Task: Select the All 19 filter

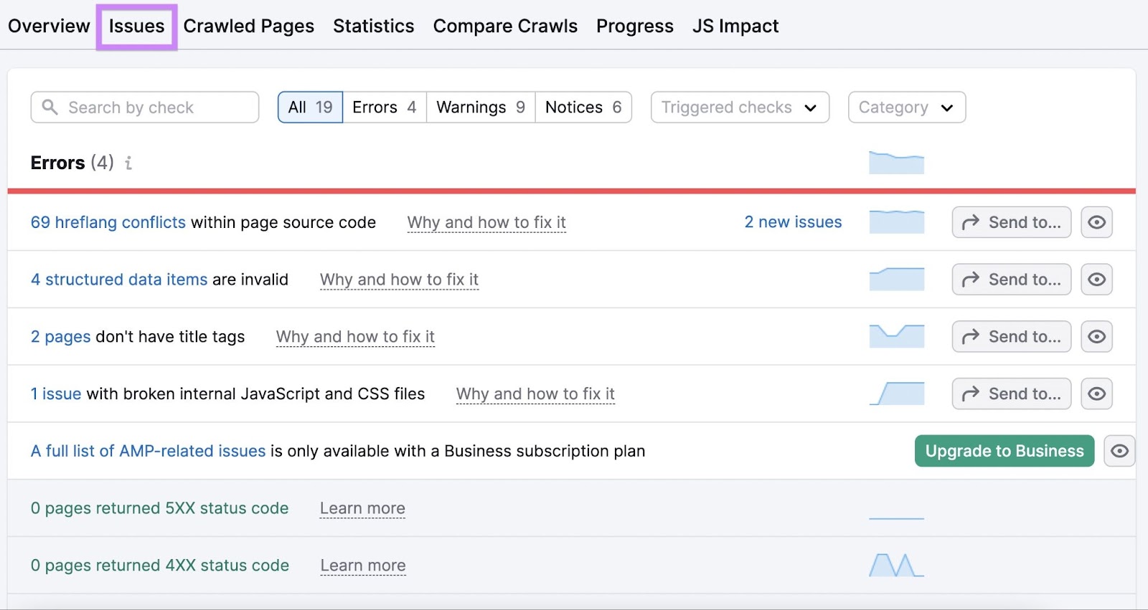Action: point(310,107)
